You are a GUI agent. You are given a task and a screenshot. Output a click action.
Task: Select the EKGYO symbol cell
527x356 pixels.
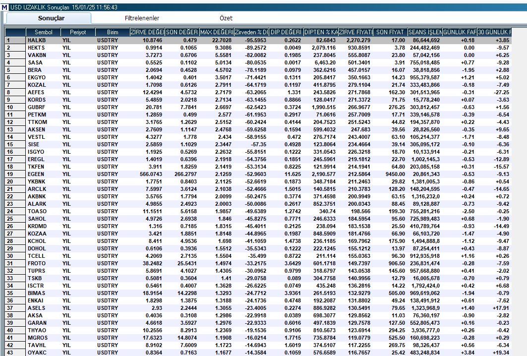[x=43, y=77]
